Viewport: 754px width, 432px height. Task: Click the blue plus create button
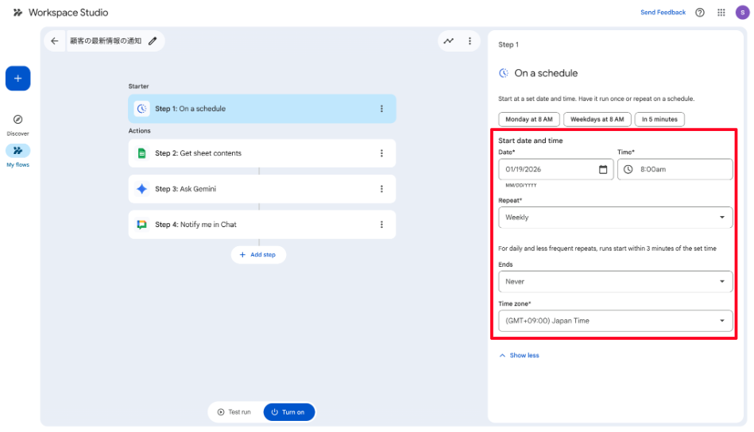click(x=17, y=79)
